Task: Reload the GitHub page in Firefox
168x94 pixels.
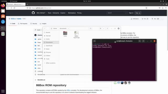Action: click(14, 8)
